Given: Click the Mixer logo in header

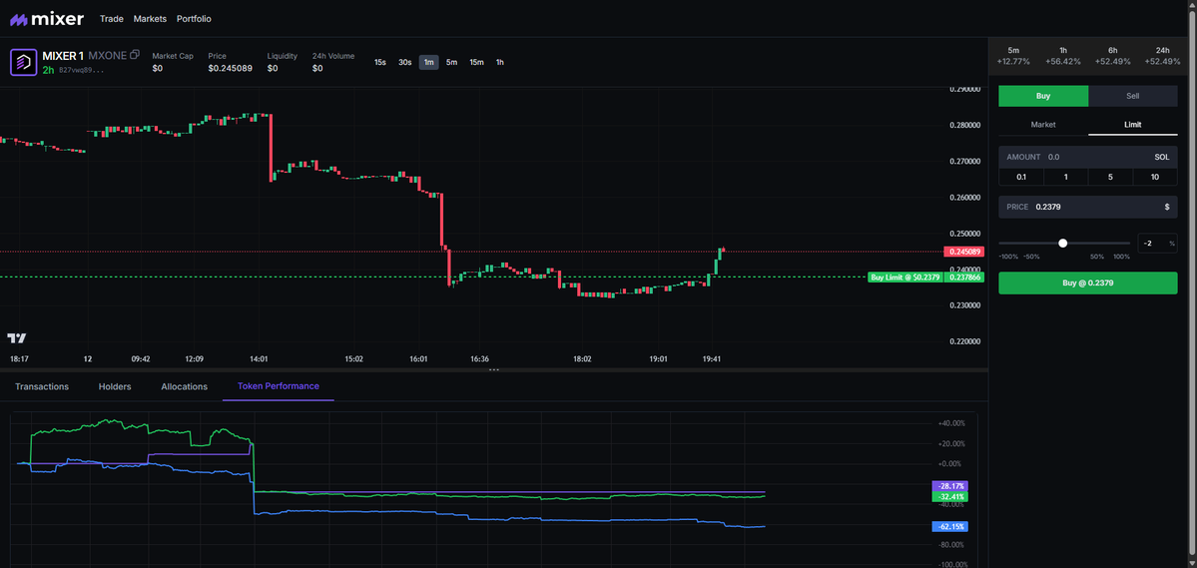Looking at the screenshot, I should pos(47,19).
